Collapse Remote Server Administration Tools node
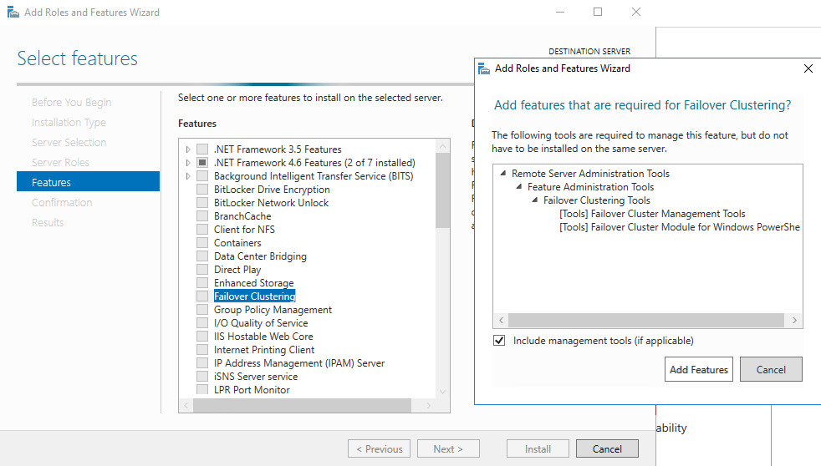 [503, 173]
